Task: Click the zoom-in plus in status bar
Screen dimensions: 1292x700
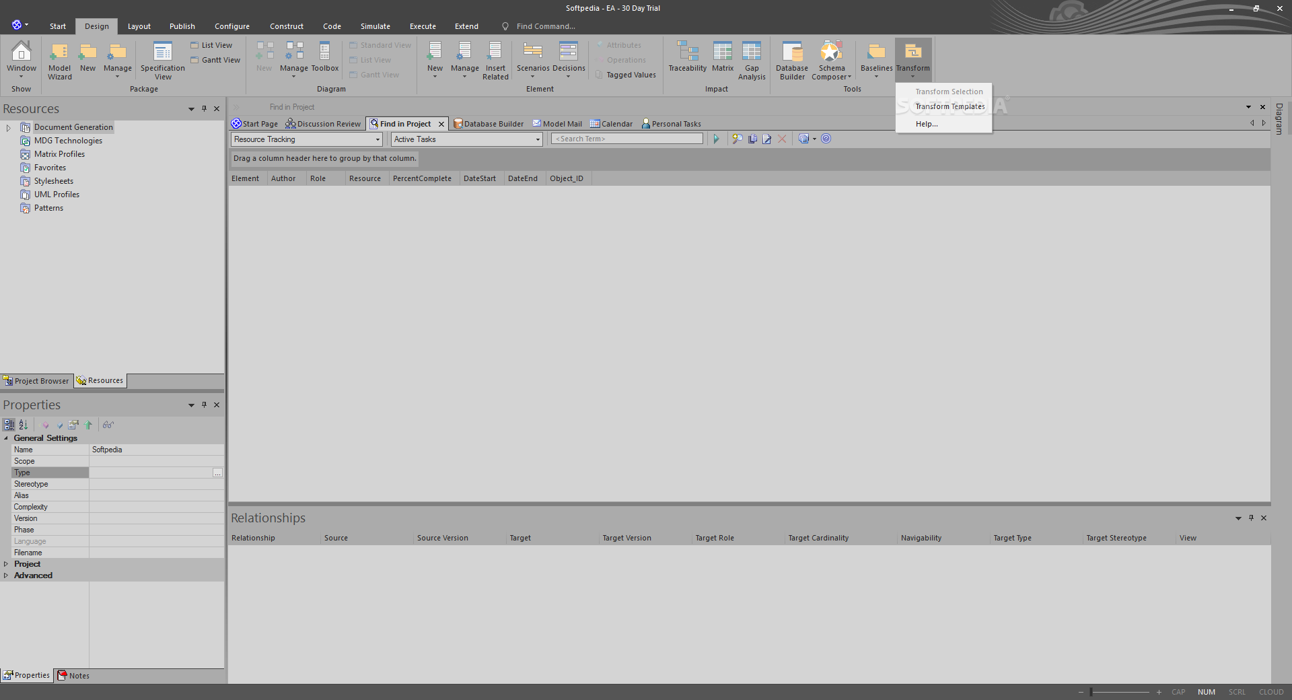Action: pos(1159,692)
